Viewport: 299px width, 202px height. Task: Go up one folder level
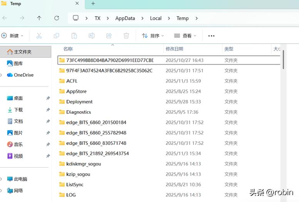(39, 18)
